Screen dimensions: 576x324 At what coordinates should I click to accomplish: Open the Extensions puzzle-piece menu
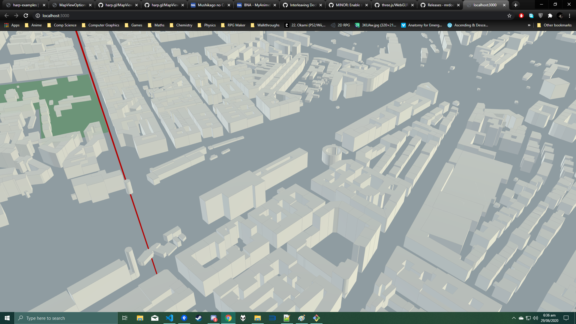tap(550, 16)
